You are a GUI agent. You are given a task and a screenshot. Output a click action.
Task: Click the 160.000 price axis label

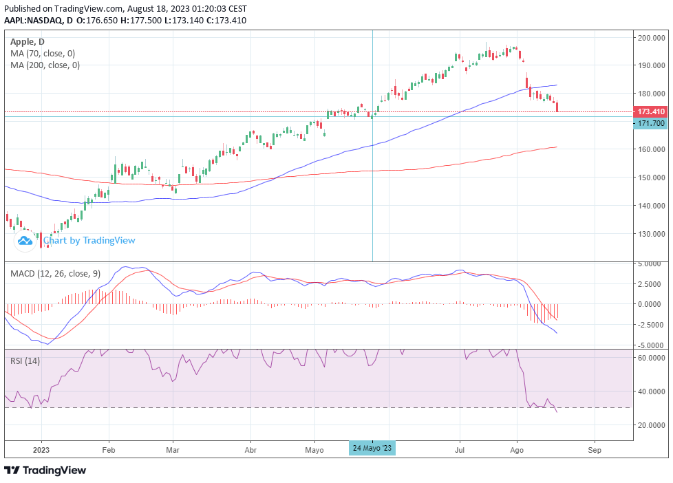[x=652, y=149]
